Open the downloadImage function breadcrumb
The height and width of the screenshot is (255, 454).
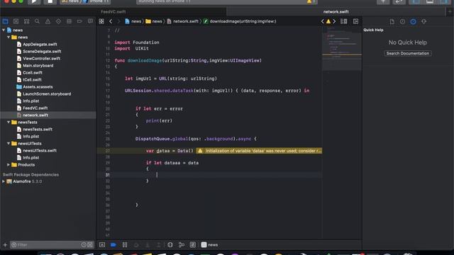click(240, 21)
